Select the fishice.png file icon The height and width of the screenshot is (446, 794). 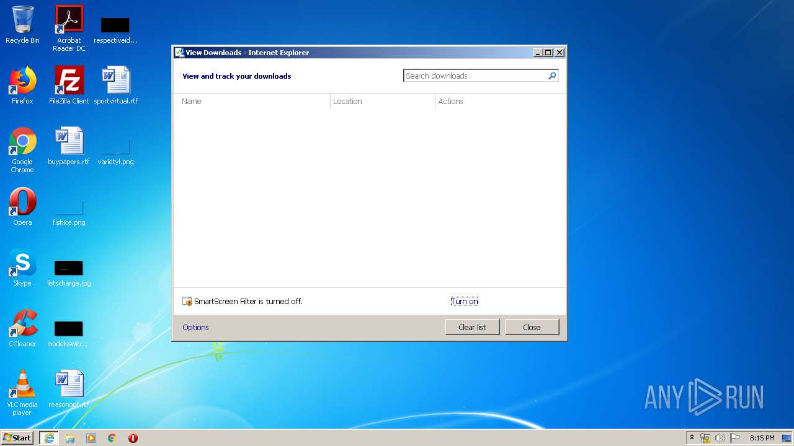pyautogui.click(x=69, y=212)
